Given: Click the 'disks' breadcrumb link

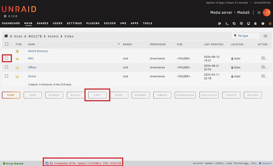Looking at the screenshot, I should click(18, 36).
